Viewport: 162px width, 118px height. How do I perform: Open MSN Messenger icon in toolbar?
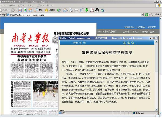coord(103,10)
